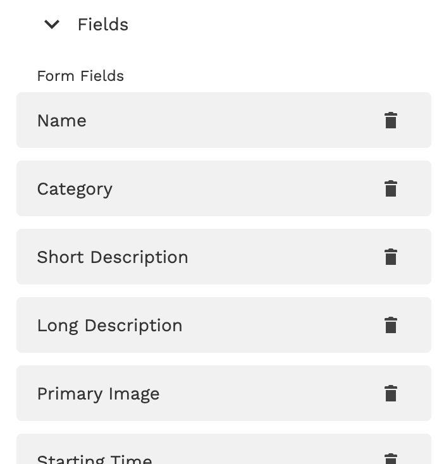The image size is (444, 464).
Task: Click the Primary Image trash icon
Action: click(391, 393)
